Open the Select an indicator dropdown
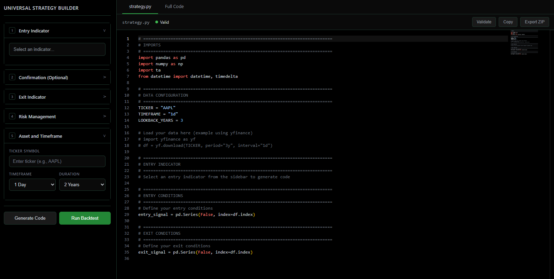 click(57, 49)
